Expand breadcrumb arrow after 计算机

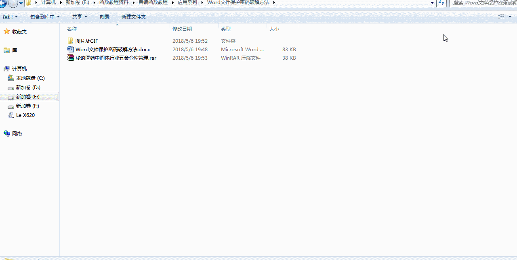click(61, 2)
